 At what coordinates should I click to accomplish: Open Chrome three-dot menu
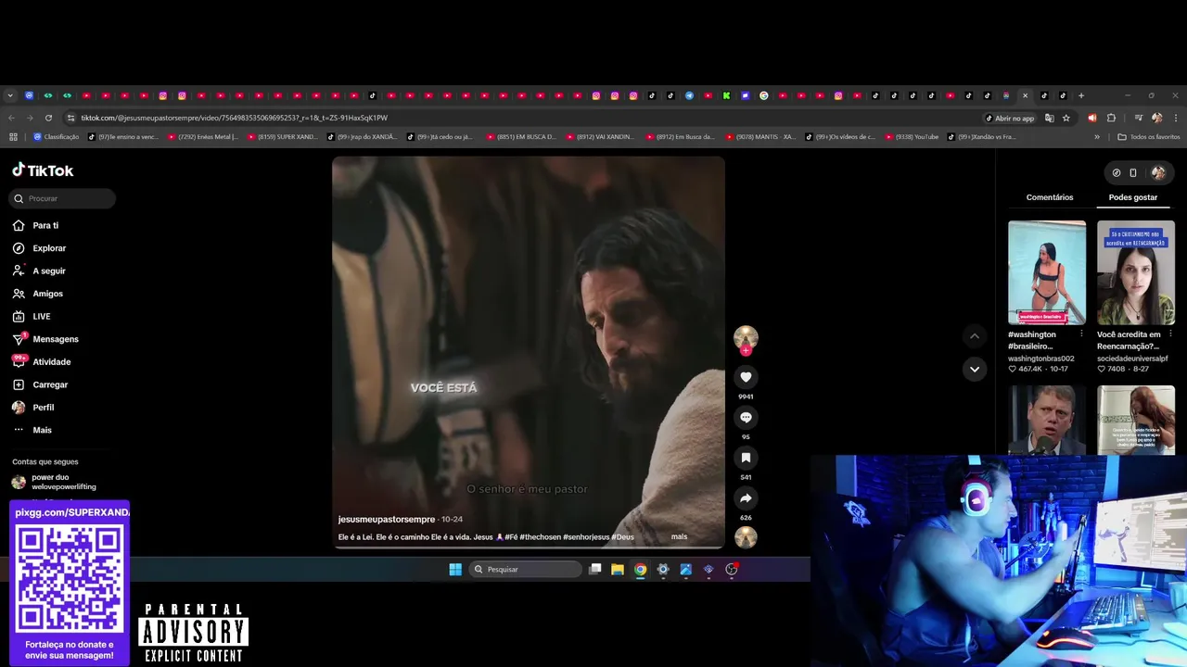(1176, 118)
